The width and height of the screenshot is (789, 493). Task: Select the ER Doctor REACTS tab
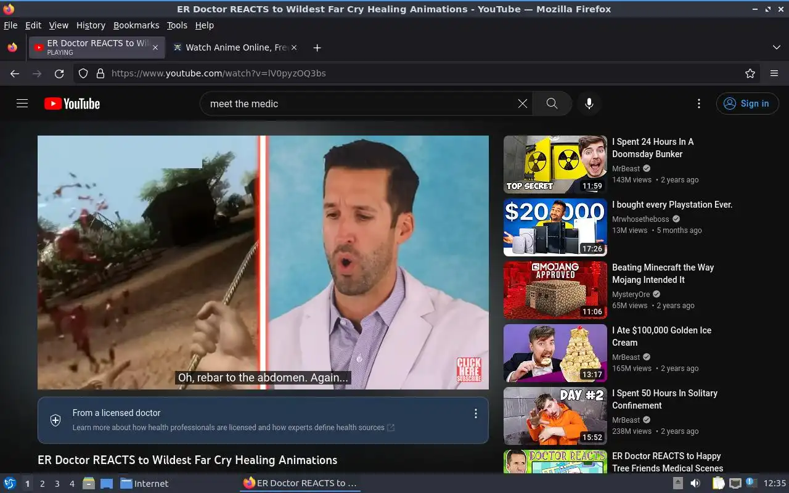pos(96,47)
